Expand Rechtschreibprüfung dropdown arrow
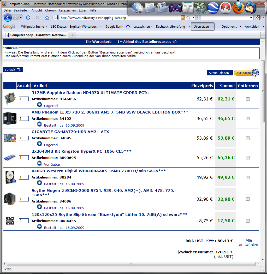This screenshot has width=267, height=274. tap(189, 27)
